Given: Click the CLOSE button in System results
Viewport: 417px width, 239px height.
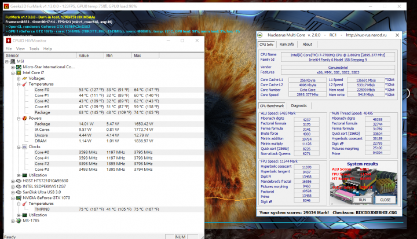Looking at the screenshot, I should [x=385, y=200].
